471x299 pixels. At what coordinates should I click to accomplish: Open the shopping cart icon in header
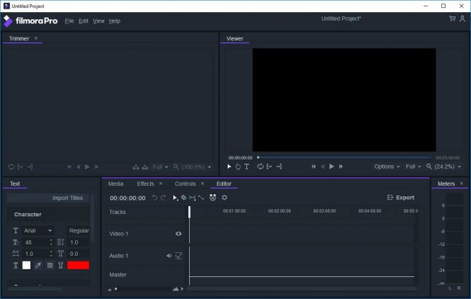(x=452, y=18)
